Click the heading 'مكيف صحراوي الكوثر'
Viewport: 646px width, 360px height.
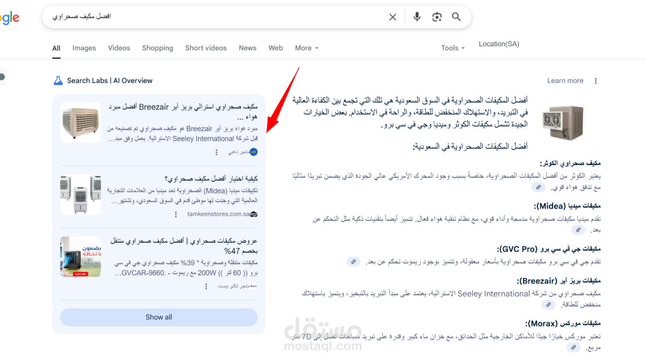pyautogui.click(x=570, y=163)
